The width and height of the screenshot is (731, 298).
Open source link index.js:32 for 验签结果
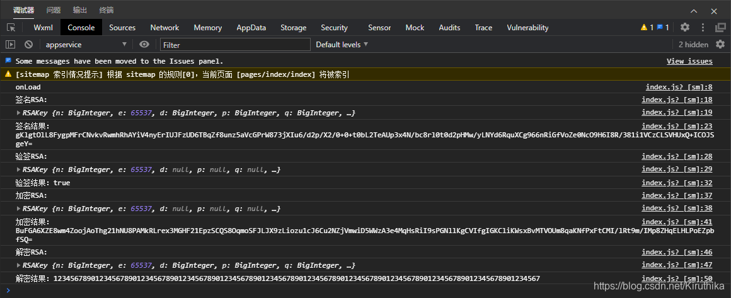pyautogui.click(x=677, y=183)
